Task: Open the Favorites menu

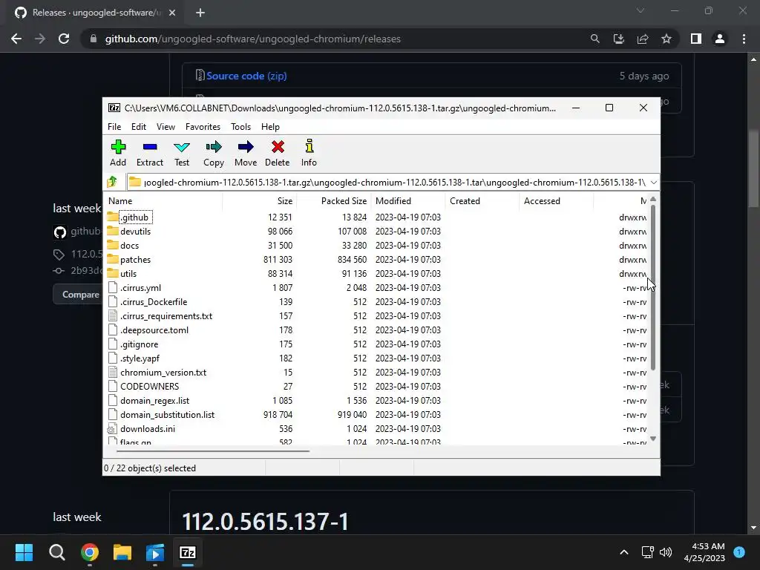Action: pyautogui.click(x=203, y=127)
